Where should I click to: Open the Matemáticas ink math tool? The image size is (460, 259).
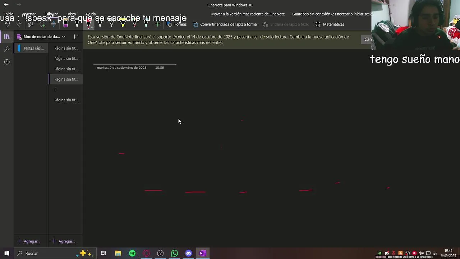point(330,24)
